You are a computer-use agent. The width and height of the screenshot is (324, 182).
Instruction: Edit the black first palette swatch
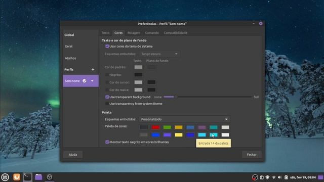point(144,127)
